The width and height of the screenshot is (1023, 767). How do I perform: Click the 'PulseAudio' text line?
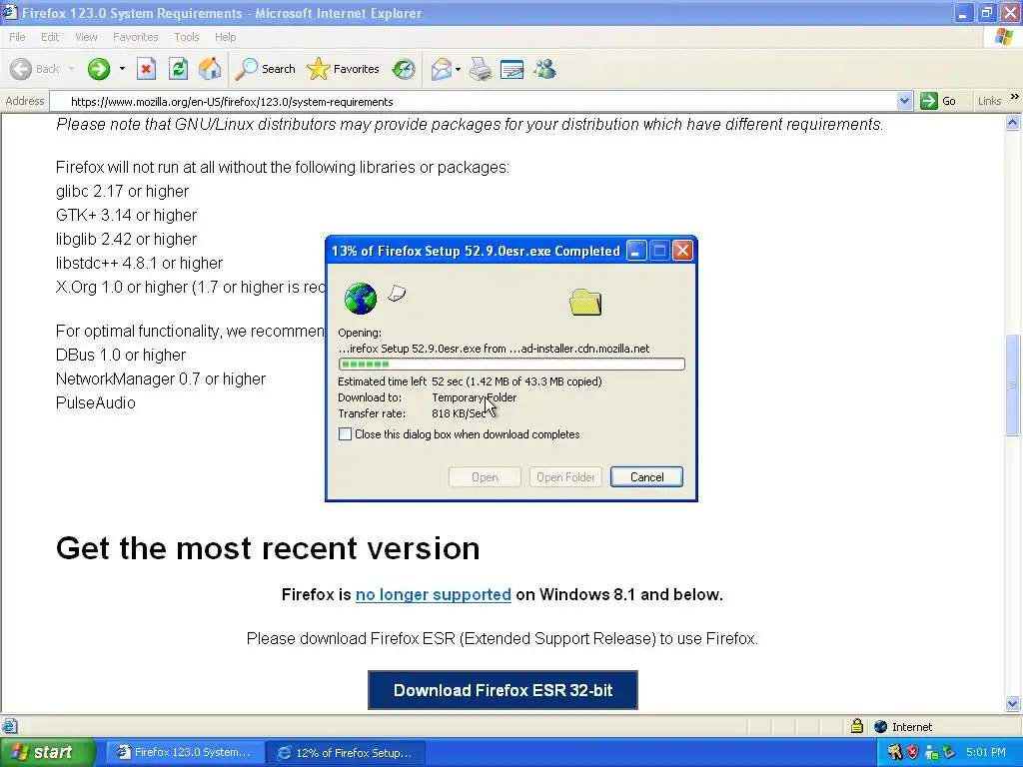click(x=95, y=403)
